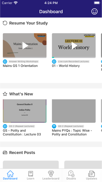Open the blank Mains PYQs thumbnail
This screenshot has width=102, height=182.
pos(74,111)
